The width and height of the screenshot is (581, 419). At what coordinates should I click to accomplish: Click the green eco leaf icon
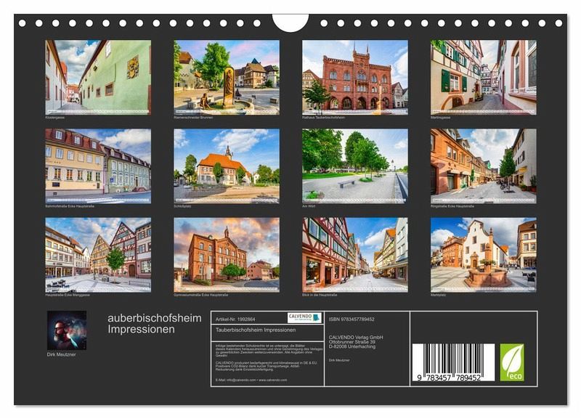coord(511,362)
